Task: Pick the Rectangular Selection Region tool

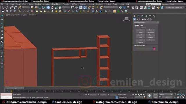Action: point(40,8)
